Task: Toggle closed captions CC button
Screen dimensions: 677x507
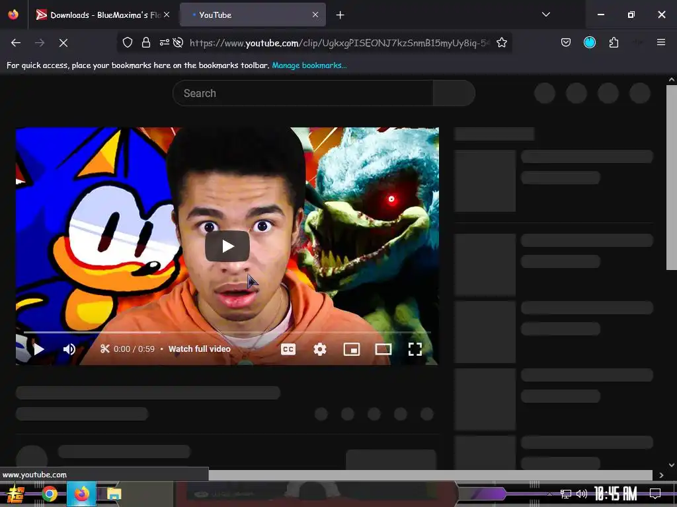Action: pyautogui.click(x=288, y=349)
